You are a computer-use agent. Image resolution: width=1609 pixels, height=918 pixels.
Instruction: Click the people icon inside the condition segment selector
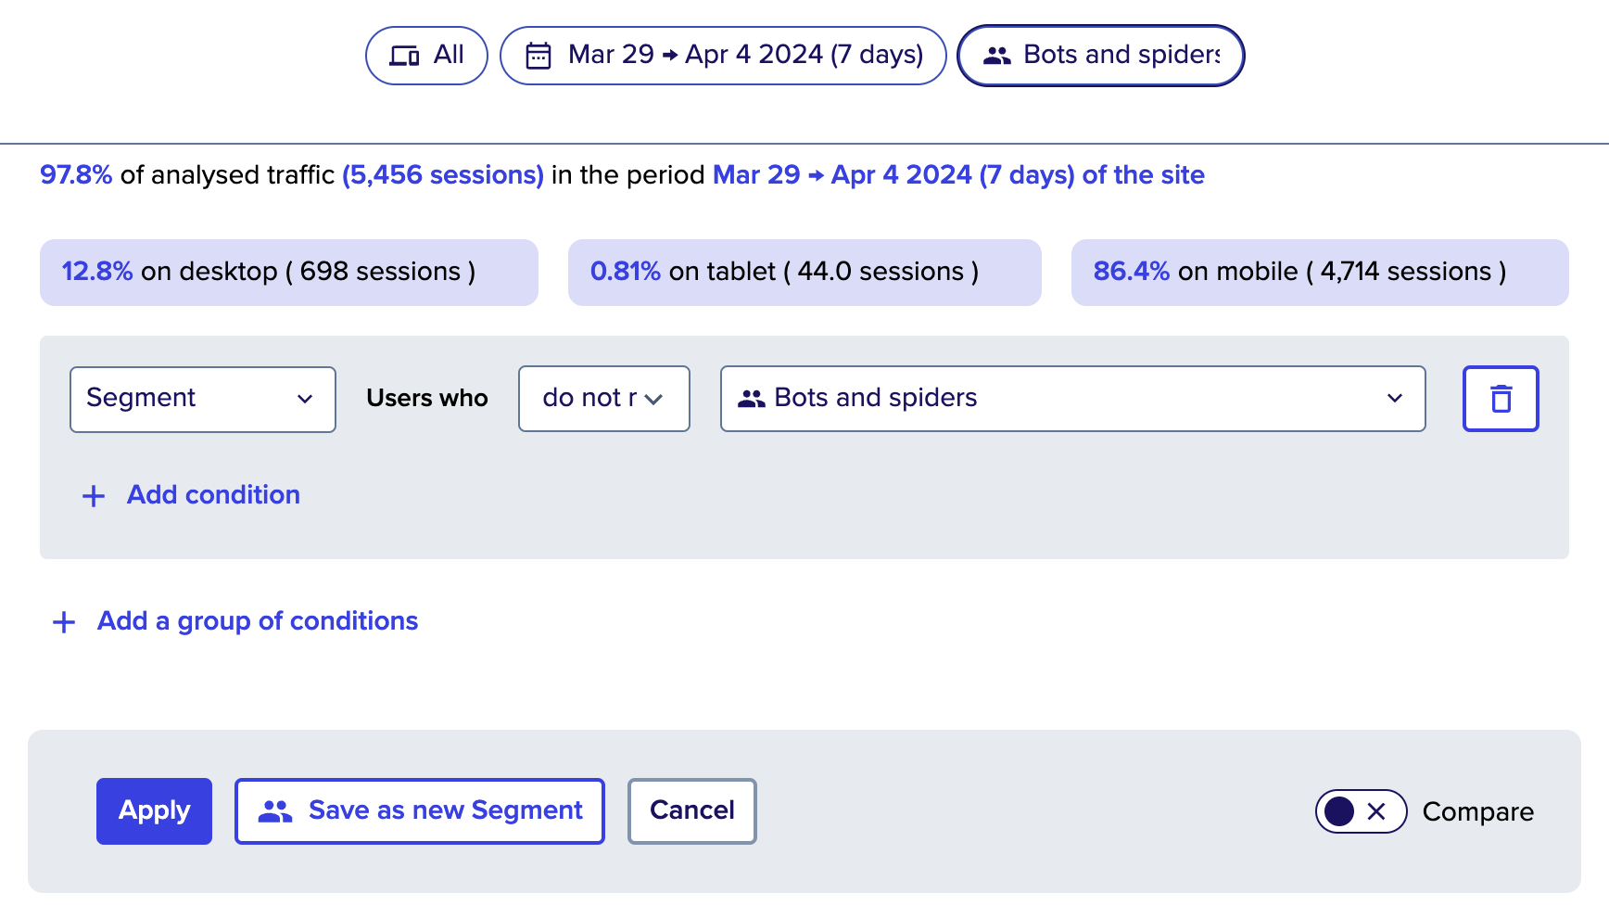click(x=751, y=398)
